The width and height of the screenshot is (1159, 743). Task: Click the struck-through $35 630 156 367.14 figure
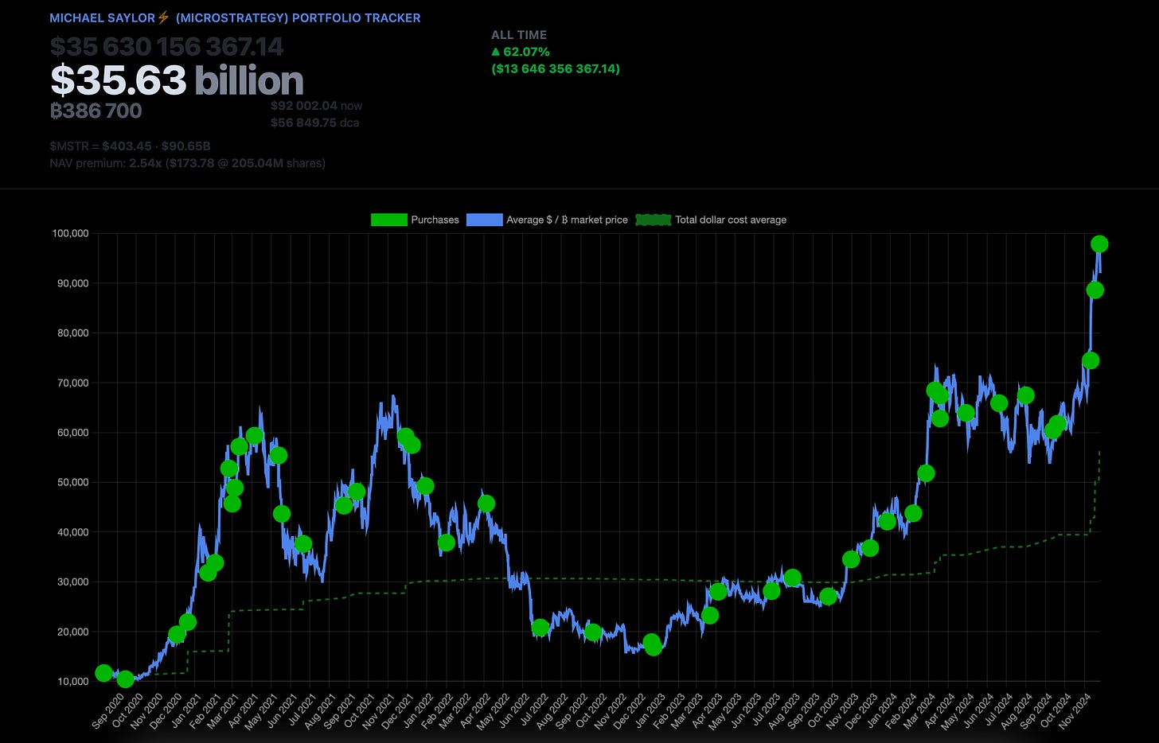click(166, 46)
